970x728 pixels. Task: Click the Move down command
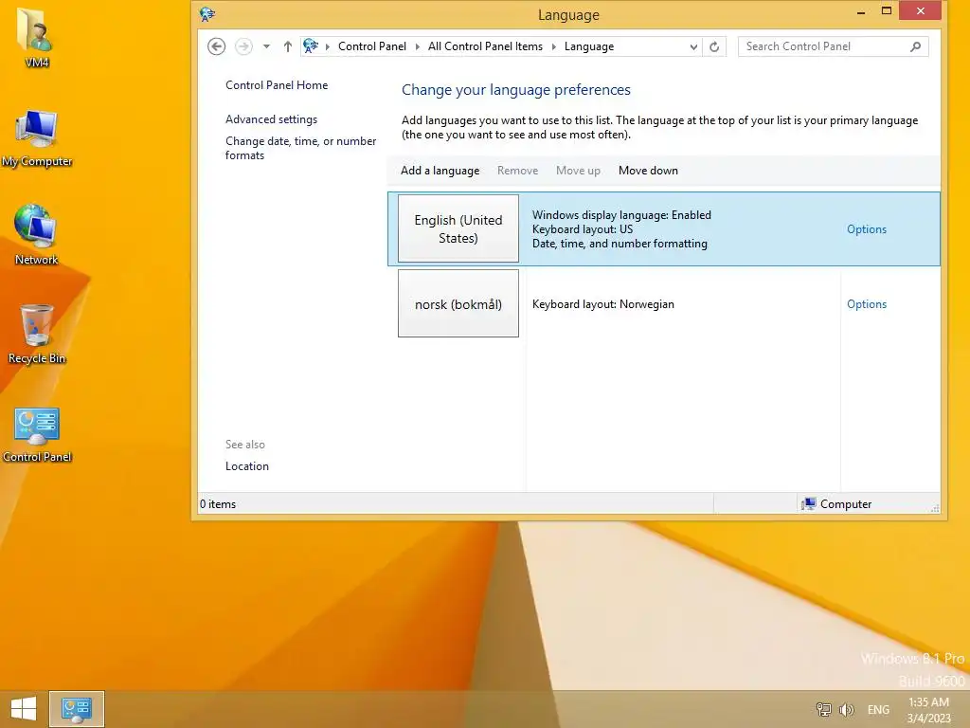coord(648,171)
